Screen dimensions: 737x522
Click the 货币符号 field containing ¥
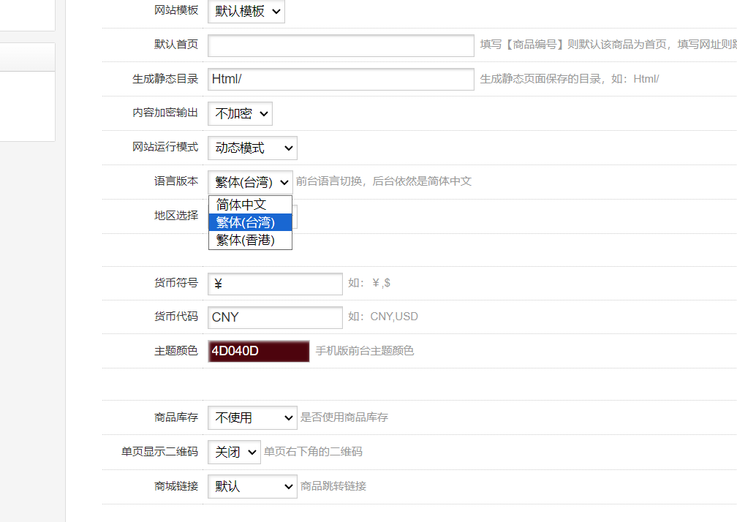[275, 284]
